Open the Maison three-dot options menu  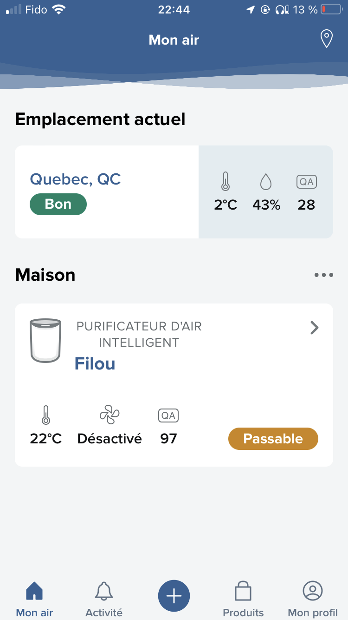tap(323, 275)
